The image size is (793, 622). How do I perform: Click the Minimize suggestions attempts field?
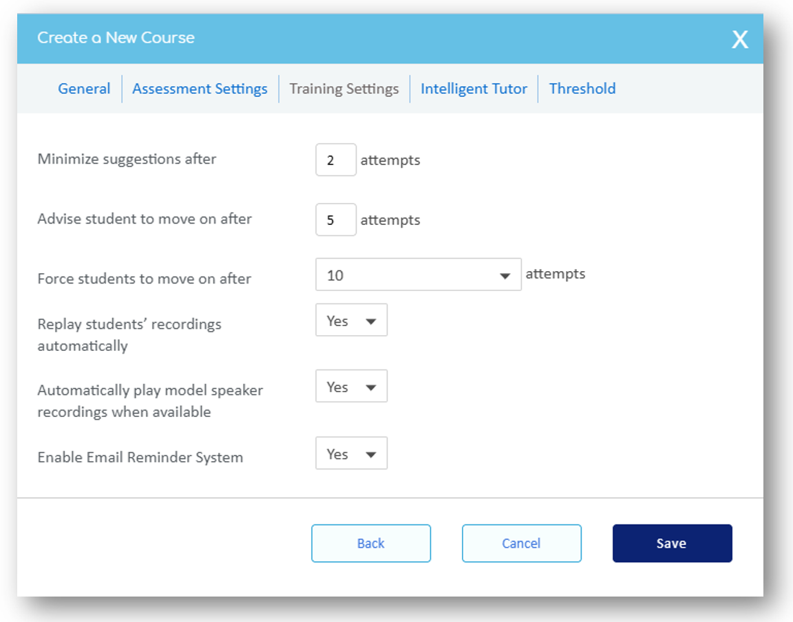click(336, 160)
